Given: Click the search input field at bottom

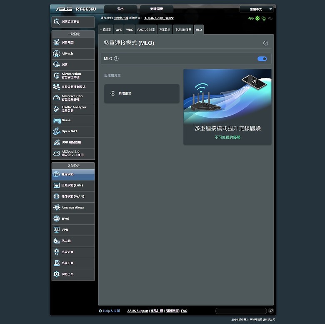Looking at the screenshot, I should pos(241,311).
